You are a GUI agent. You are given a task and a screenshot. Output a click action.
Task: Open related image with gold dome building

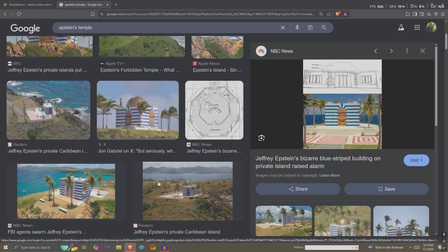click(342, 221)
